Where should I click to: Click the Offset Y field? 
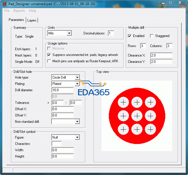coord(62,115)
